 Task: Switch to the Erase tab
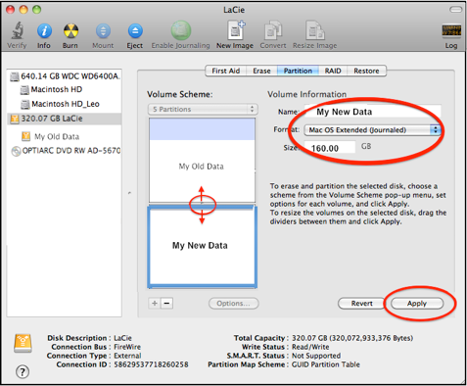[x=261, y=71]
